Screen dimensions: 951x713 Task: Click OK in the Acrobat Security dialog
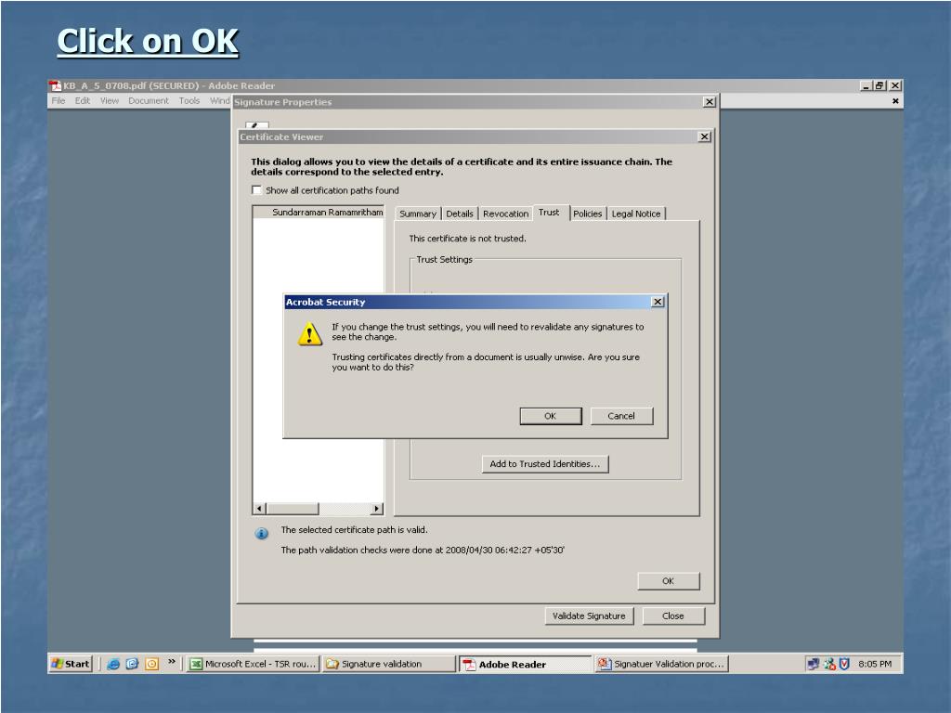click(550, 416)
